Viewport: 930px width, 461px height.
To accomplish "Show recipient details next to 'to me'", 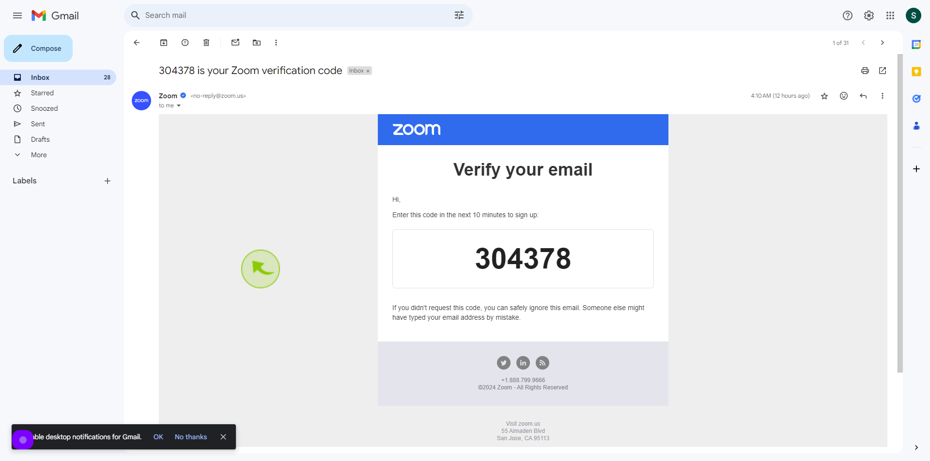I will coord(179,105).
